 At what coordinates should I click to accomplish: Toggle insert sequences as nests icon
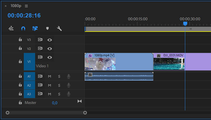(x=11, y=28)
